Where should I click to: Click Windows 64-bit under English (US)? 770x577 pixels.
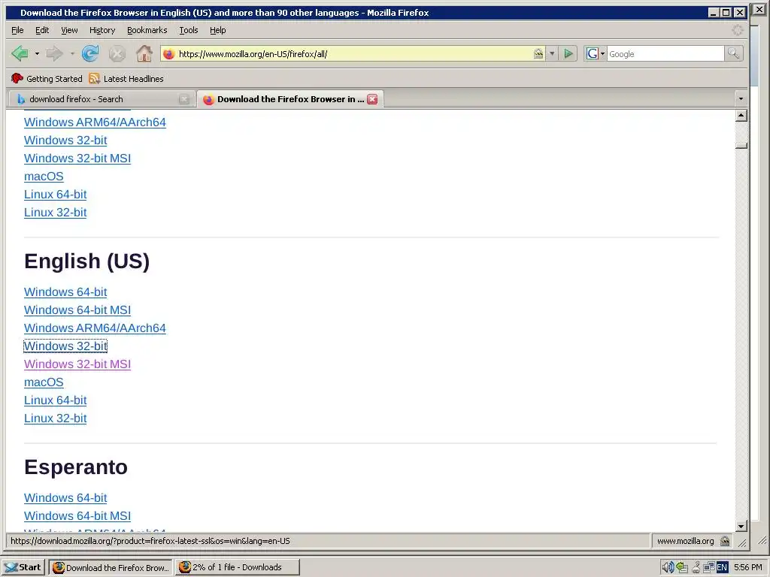click(65, 292)
